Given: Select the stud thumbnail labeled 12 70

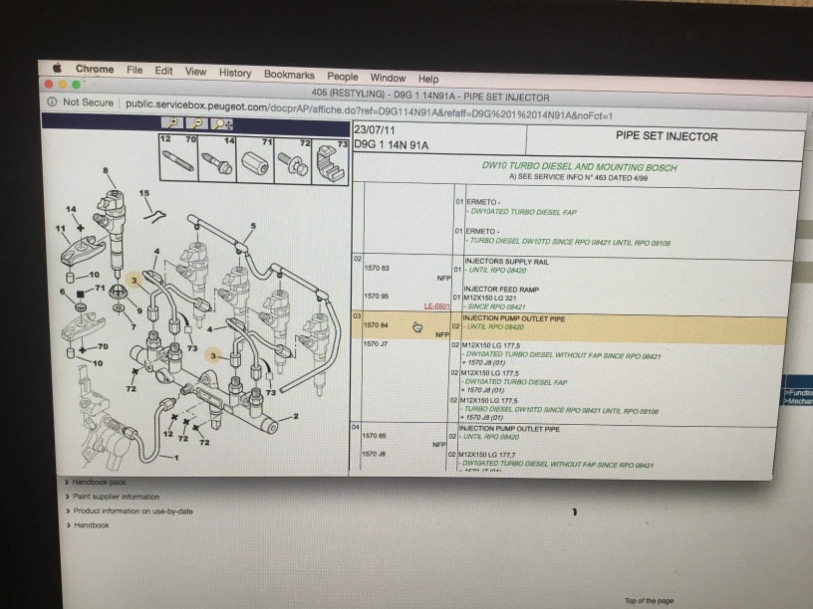Looking at the screenshot, I should pyautogui.click(x=178, y=157).
